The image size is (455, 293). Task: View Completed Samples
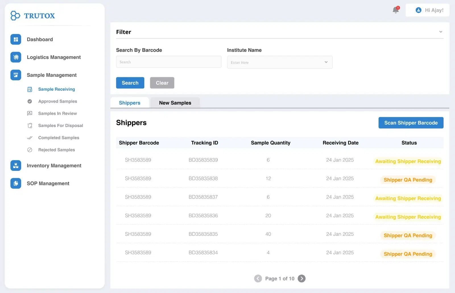point(59,138)
